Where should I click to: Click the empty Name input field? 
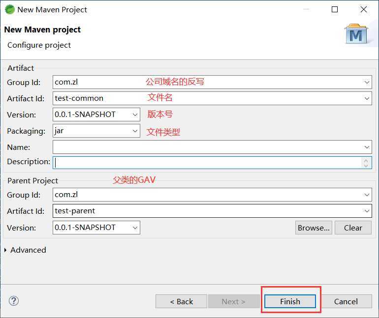tap(212, 147)
